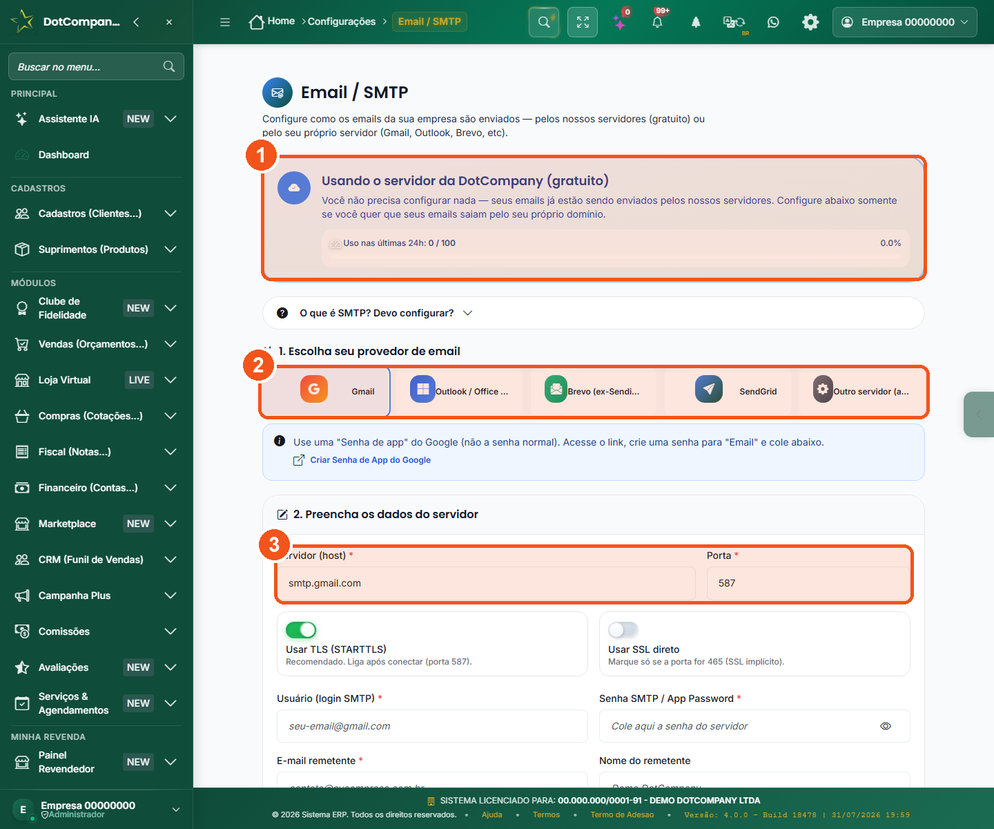994x829 pixels.
Task: Click the DotCompany star logo
Action: (22, 21)
